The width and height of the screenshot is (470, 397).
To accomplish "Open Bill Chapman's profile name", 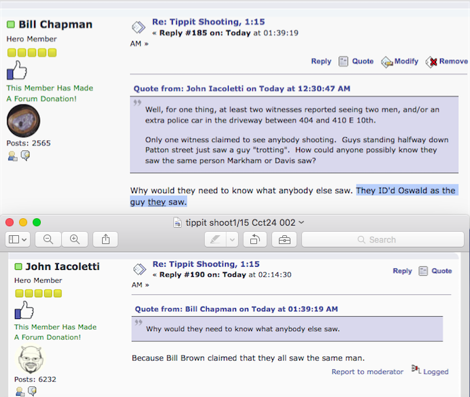I will [56, 24].
